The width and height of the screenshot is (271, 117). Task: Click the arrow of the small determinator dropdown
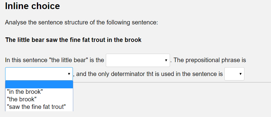coord(240,74)
